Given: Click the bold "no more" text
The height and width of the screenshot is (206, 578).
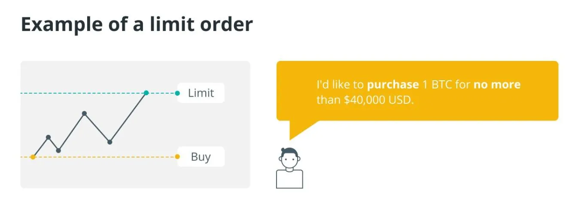Looking at the screenshot, I should 497,85.
